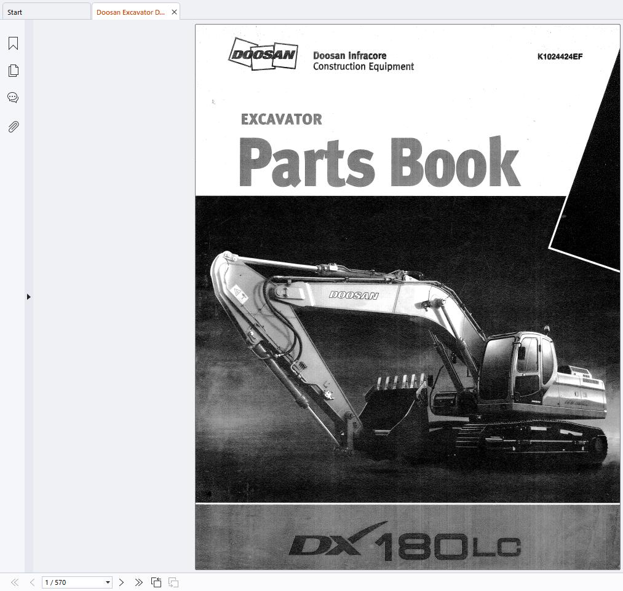Image resolution: width=623 pixels, height=591 pixels.
Task: Click the Doosan Infracore heading text
Action: [x=350, y=55]
